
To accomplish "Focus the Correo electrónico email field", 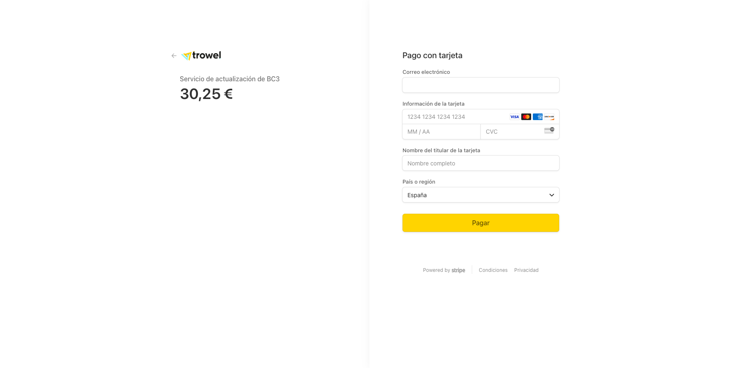I will pos(480,85).
